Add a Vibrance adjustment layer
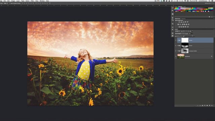215x121 pixels. point(187,22)
